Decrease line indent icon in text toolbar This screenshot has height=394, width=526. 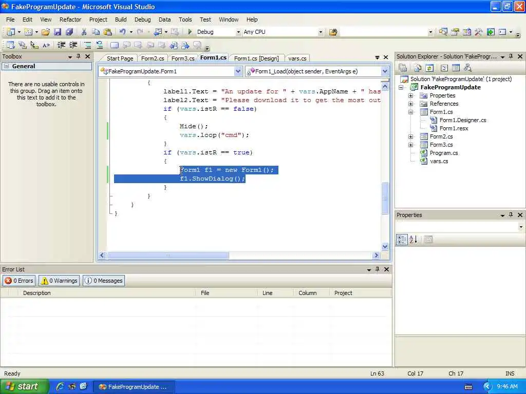(61, 45)
